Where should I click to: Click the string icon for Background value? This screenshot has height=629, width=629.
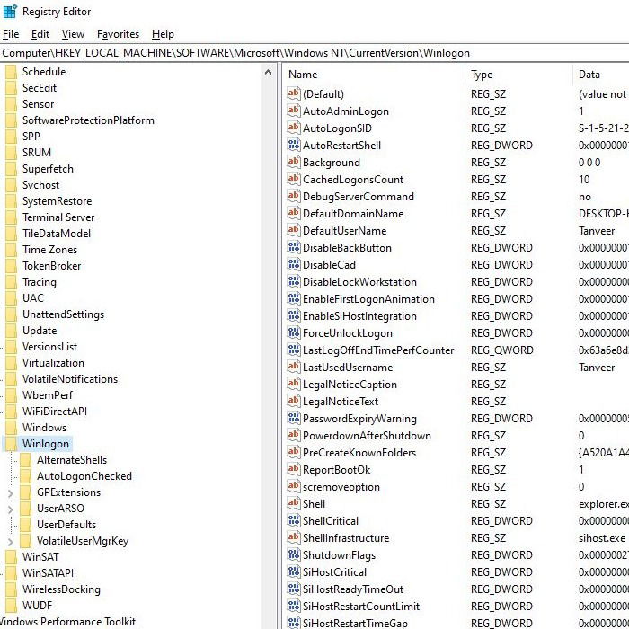tap(294, 162)
